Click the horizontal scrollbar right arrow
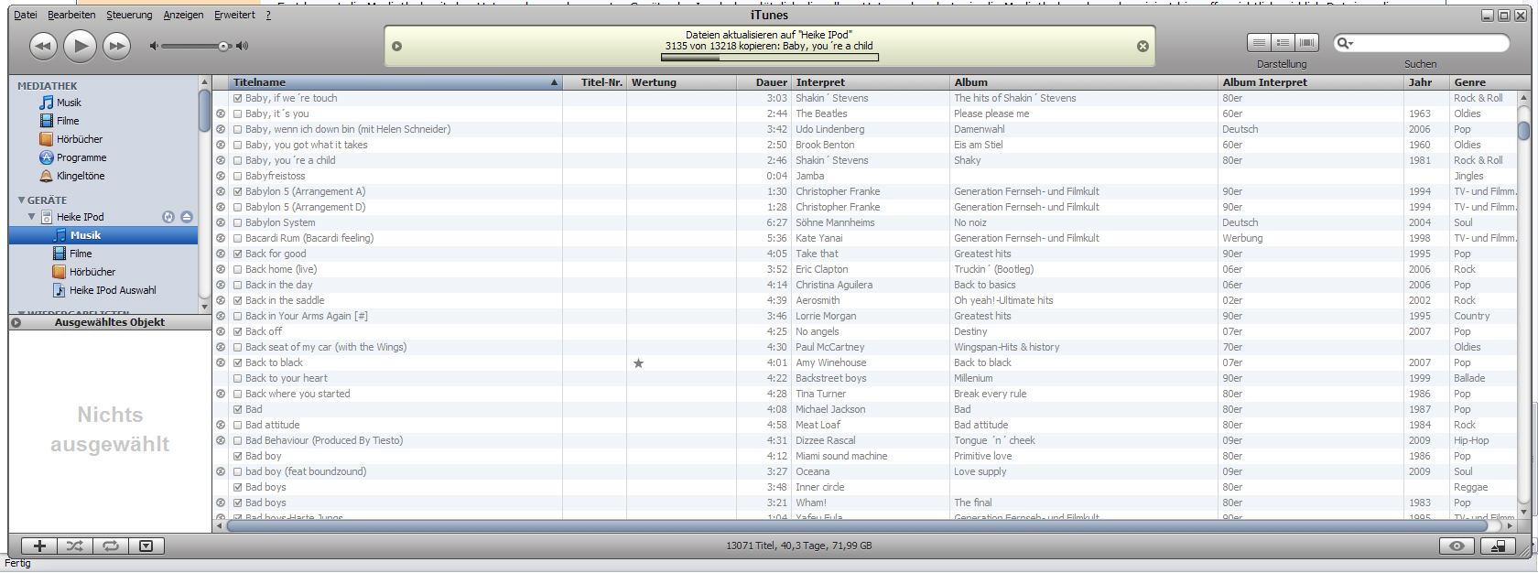1538x573 pixels. 1511,526
